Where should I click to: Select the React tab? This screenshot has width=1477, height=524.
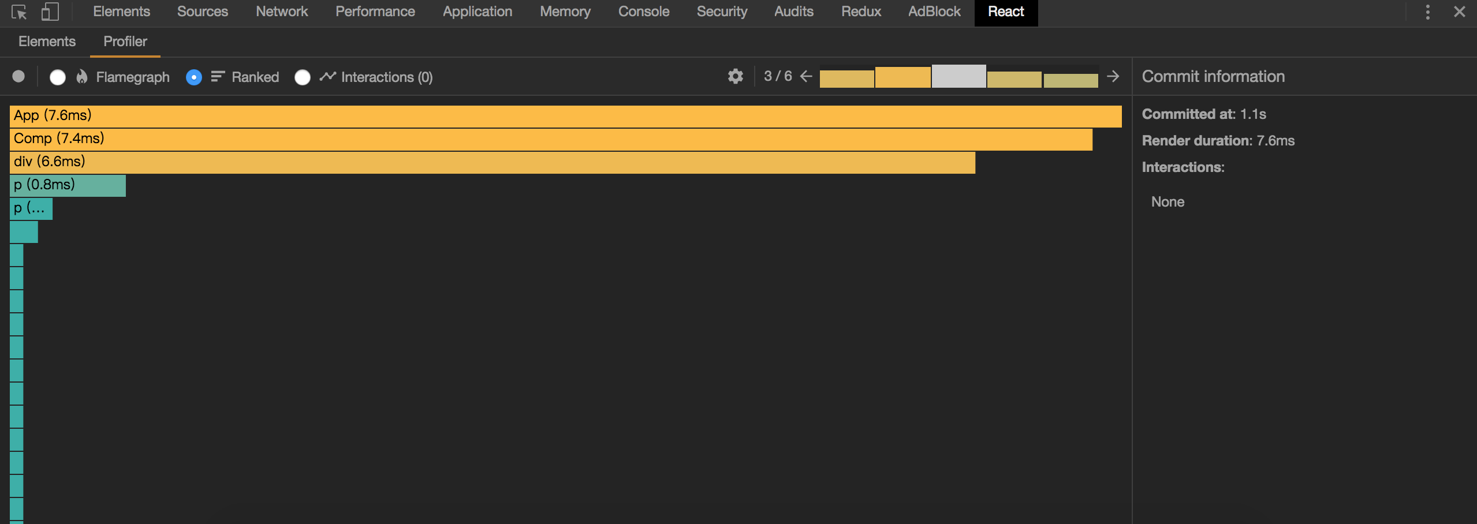coord(1006,12)
